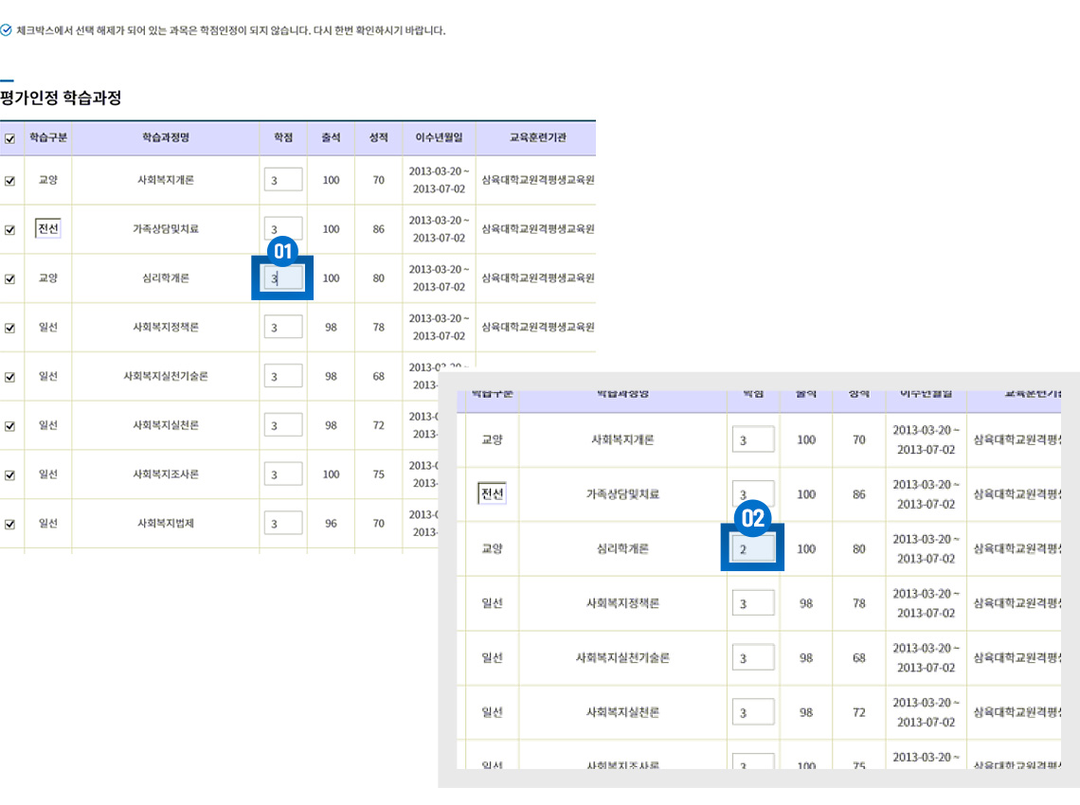Image resolution: width=1080 pixels, height=805 pixels.
Task: Deselect the 사회복지정책론 course checkbox
Action: click(10, 328)
